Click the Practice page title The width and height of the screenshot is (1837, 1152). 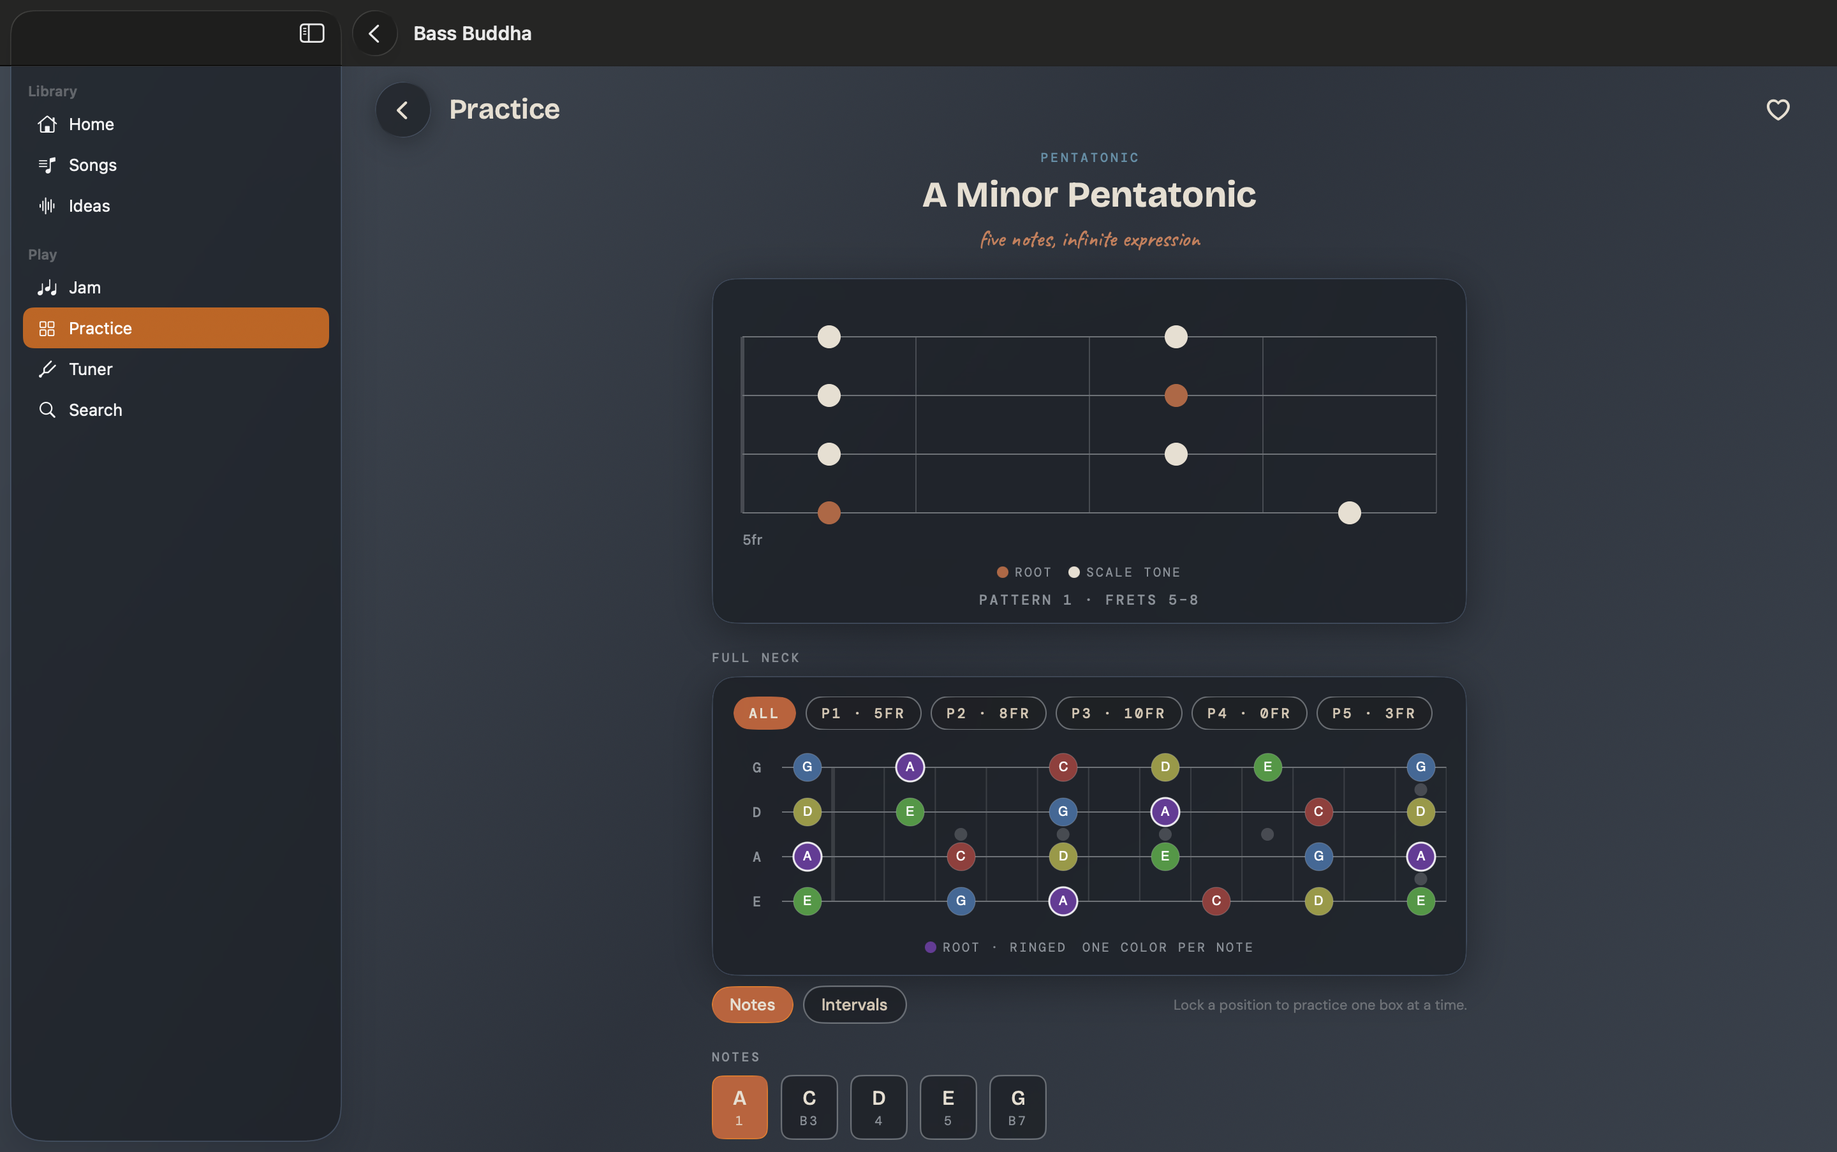point(505,110)
